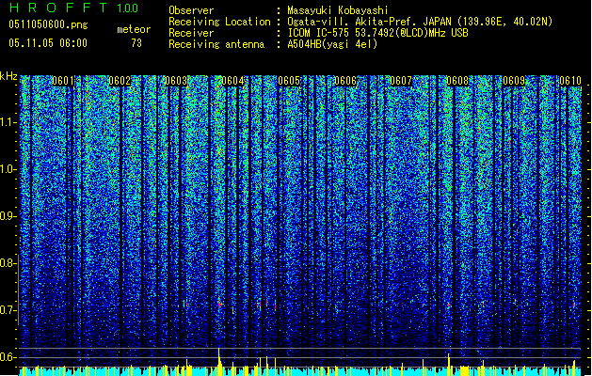Click the meteor count label
The width and height of the screenshot is (592, 376).
134,29
